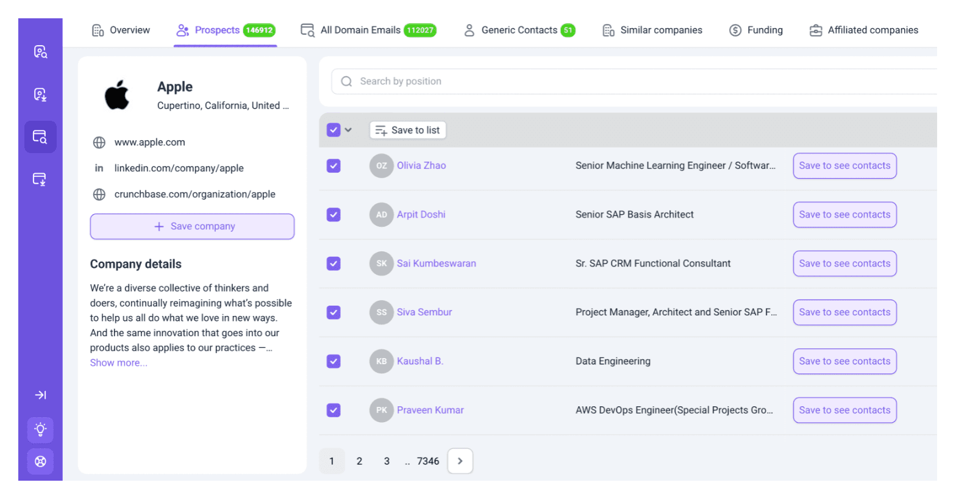Focus the Search by position field
This screenshot has height=499, width=956.
(x=634, y=82)
